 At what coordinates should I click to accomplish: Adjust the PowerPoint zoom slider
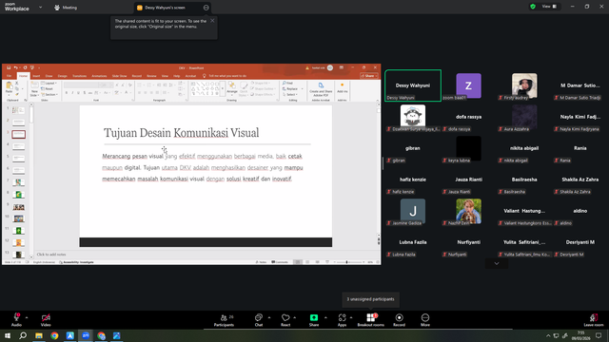click(346, 262)
